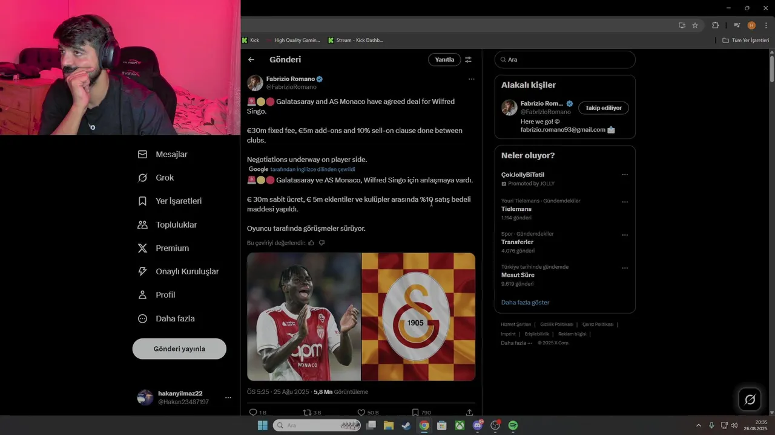Open Chrome three-dot menu

click(x=767, y=25)
